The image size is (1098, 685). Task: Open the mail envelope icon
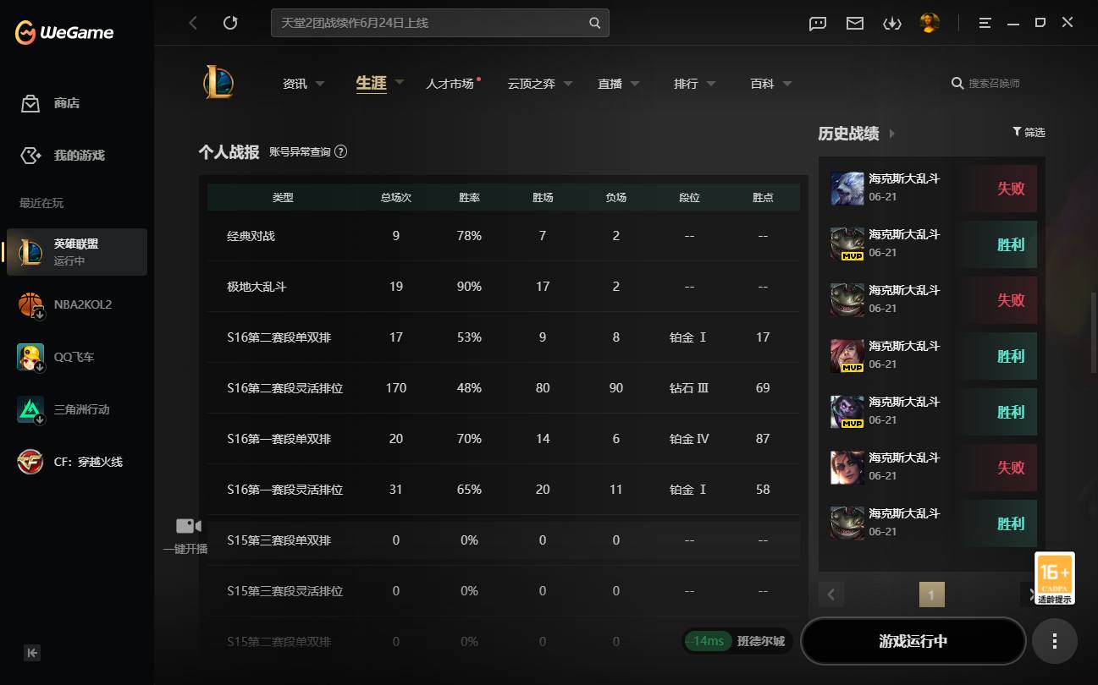point(855,24)
